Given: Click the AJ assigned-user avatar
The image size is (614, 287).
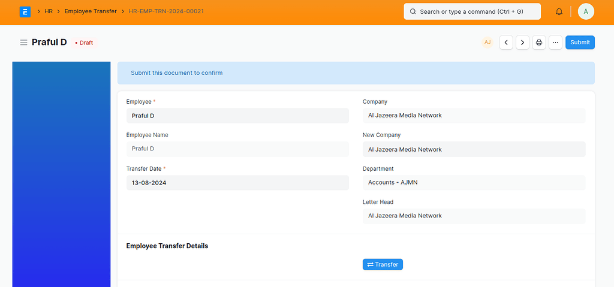Looking at the screenshot, I should [x=487, y=43].
